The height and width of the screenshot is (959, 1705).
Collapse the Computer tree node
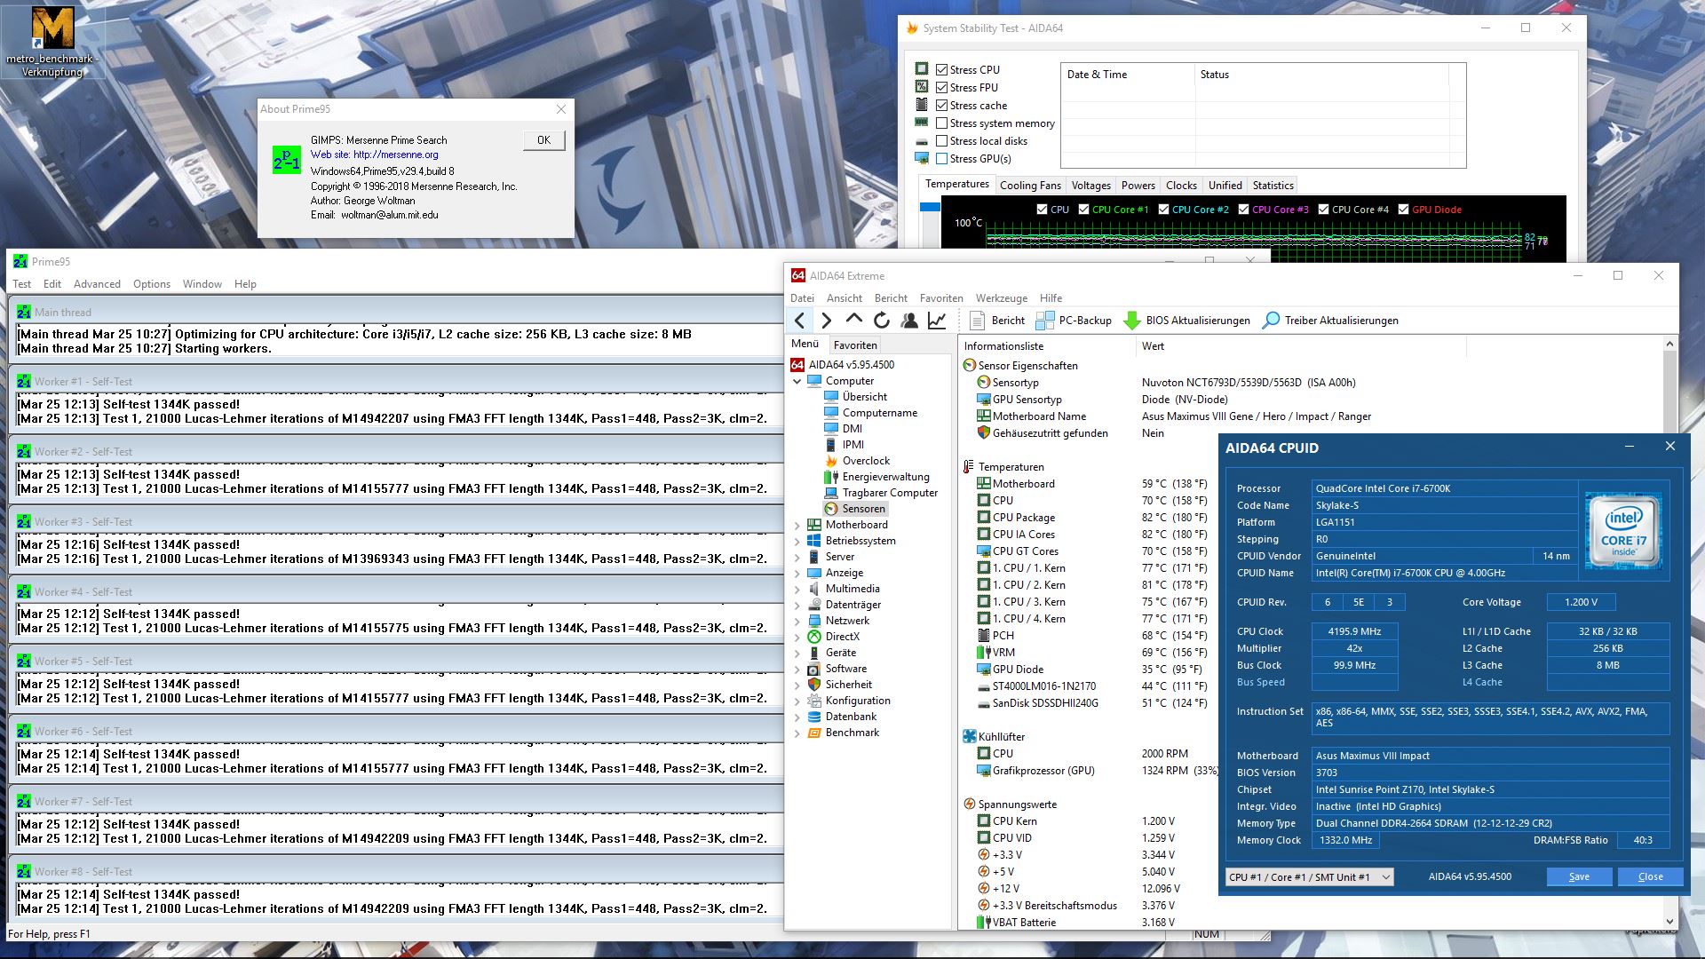tap(797, 381)
